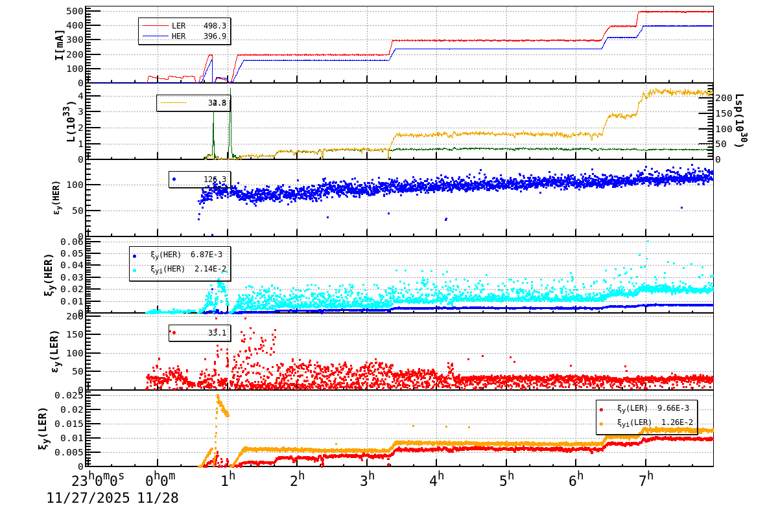The height and width of the screenshot is (517, 778).
Task: Click the 126.3 value in εy(HER) legend
Action: point(215,179)
